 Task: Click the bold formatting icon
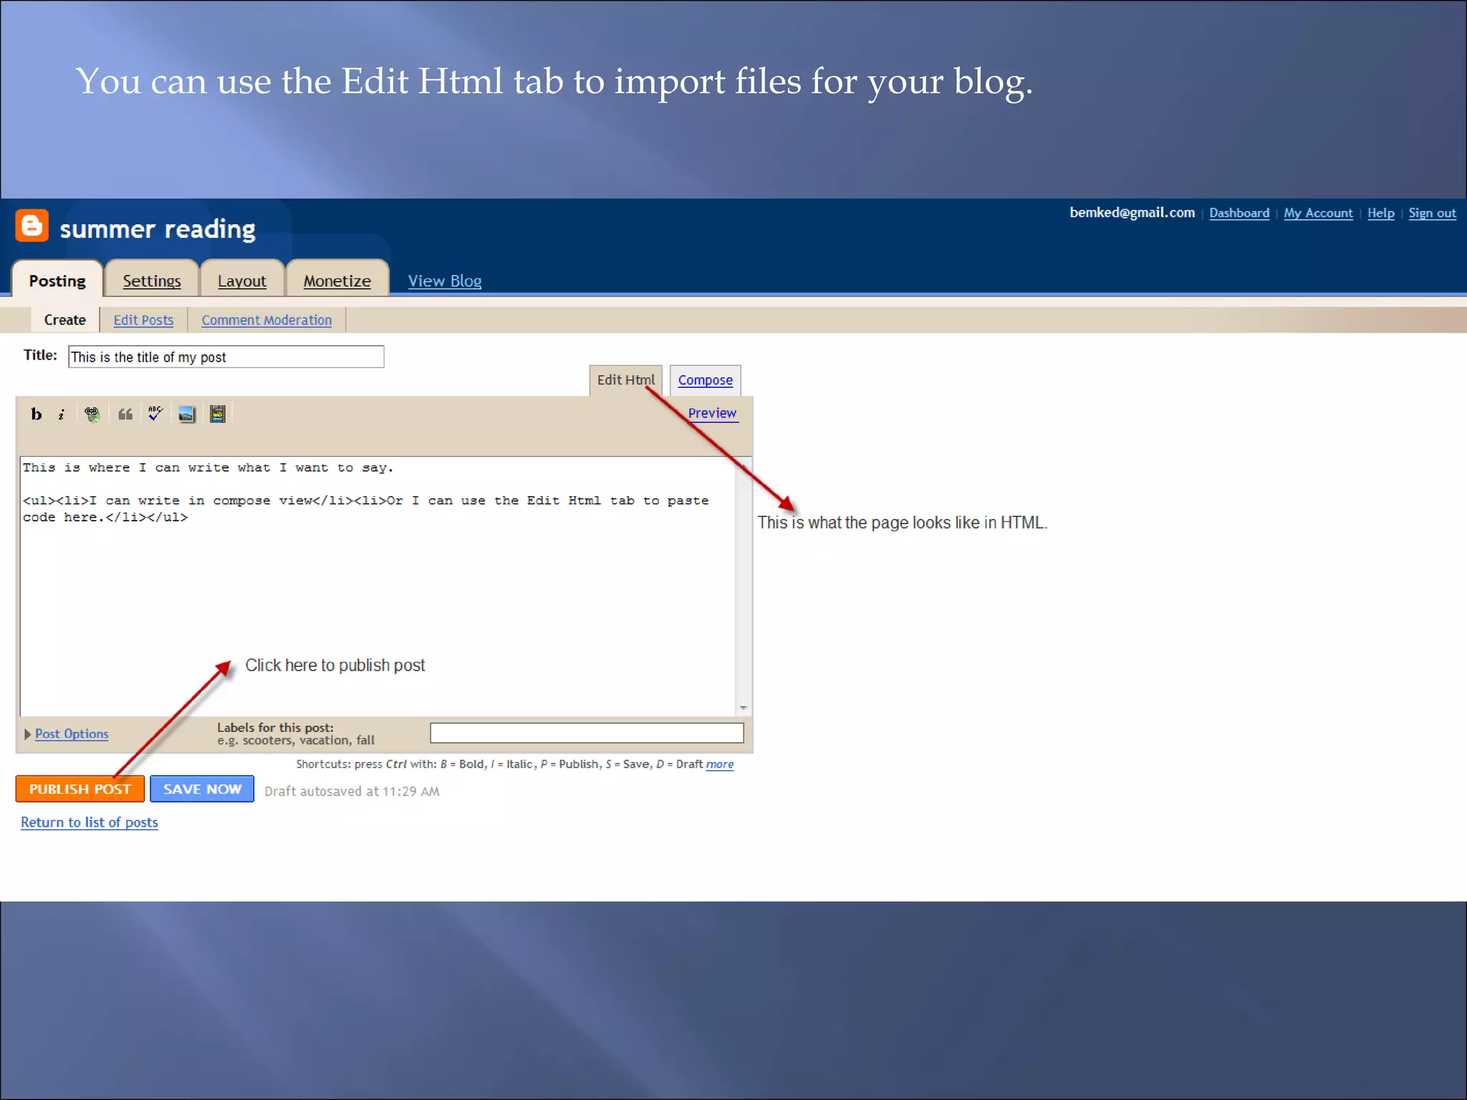[37, 414]
